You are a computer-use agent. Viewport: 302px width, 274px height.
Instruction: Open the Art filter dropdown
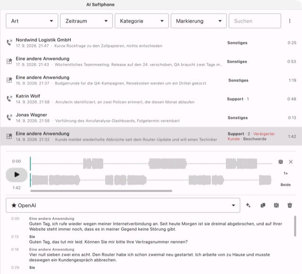tap(32, 21)
